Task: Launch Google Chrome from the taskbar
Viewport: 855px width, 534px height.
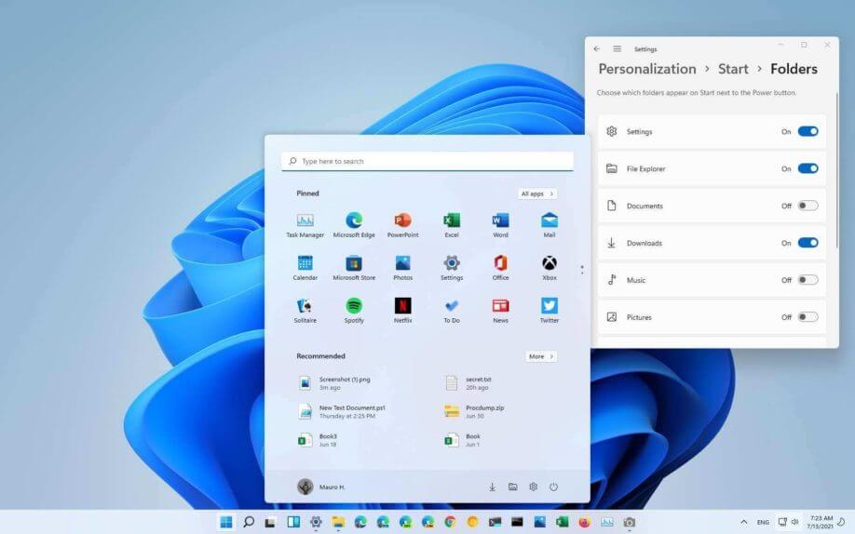Action: tap(450, 522)
